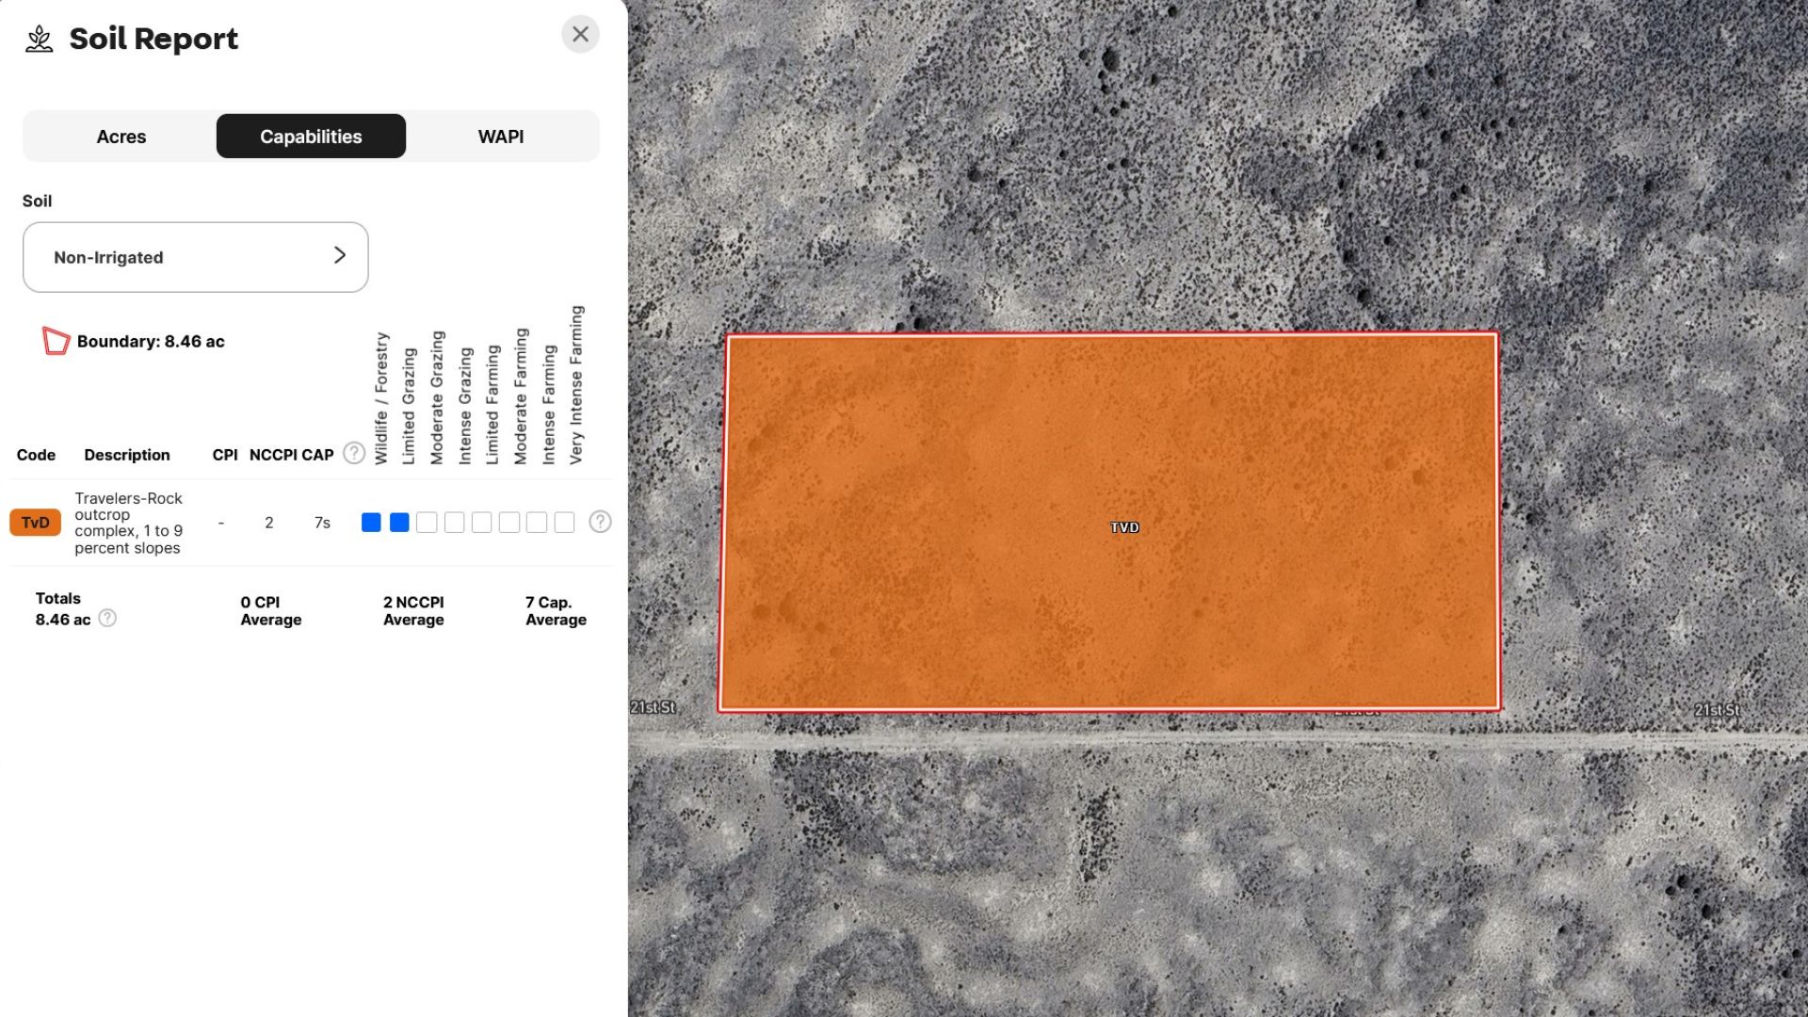This screenshot has height=1017, width=1808.
Task: Switch to the Acres tab
Action: click(x=121, y=137)
